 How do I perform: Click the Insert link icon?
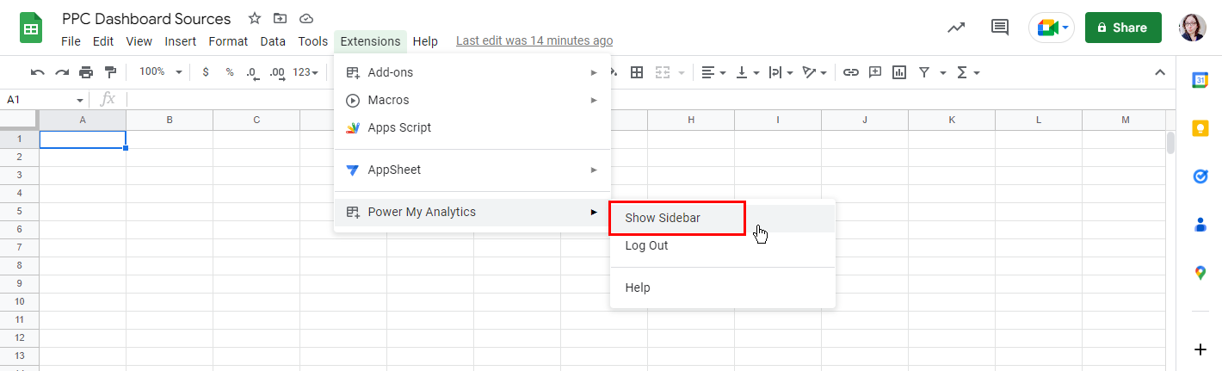coord(850,72)
